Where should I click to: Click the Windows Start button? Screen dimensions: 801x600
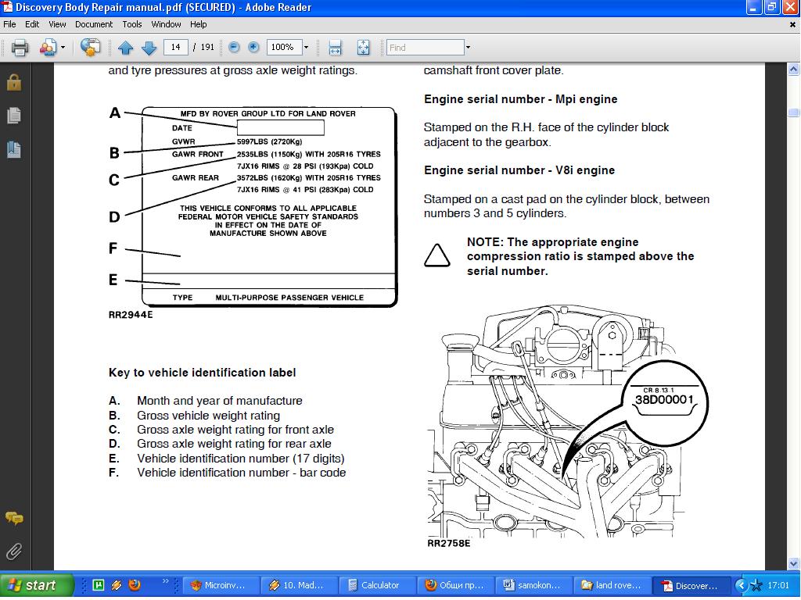36,585
